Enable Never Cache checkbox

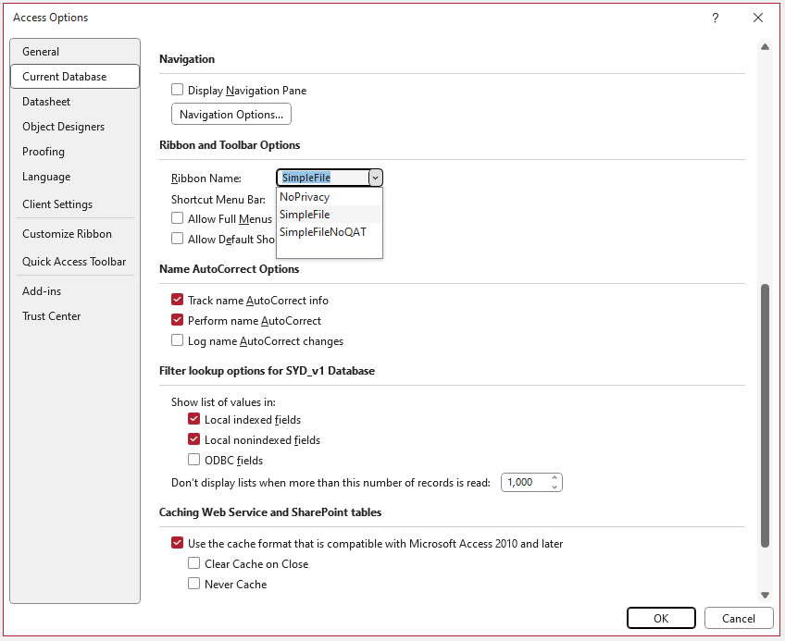coord(193,584)
